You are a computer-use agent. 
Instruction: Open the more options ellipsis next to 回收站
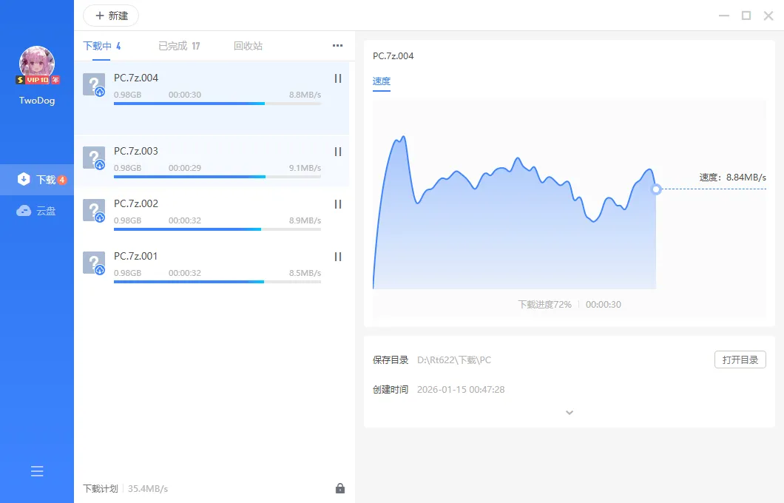pyautogui.click(x=337, y=45)
